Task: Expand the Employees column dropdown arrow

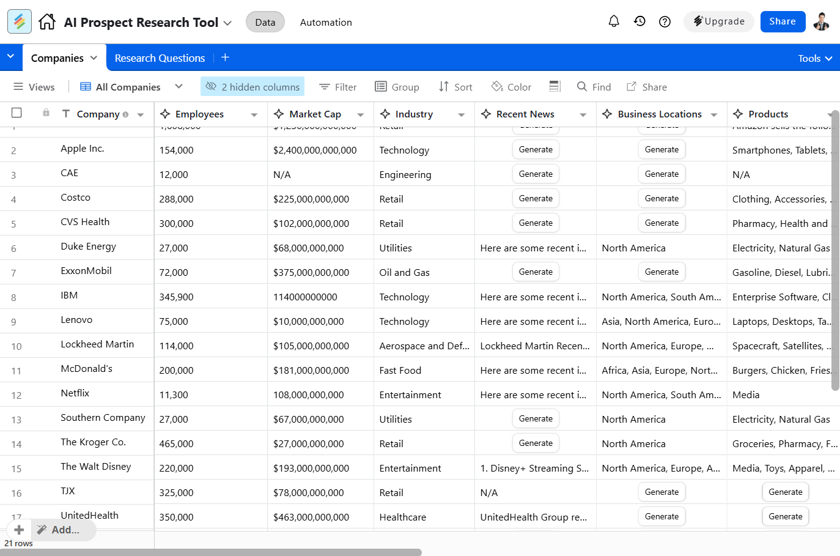Action: coord(254,115)
